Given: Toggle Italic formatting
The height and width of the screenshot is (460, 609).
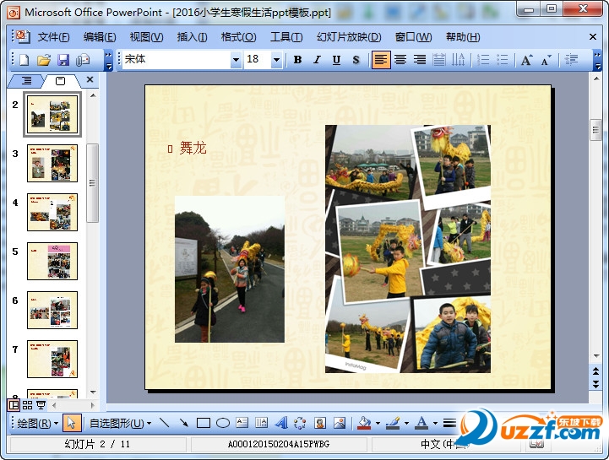Looking at the screenshot, I should pyautogui.click(x=317, y=60).
